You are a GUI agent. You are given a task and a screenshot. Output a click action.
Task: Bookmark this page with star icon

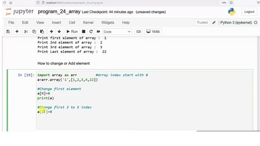click(231, 3)
